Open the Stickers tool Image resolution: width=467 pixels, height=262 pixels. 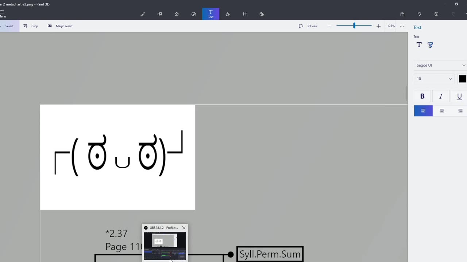click(193, 14)
